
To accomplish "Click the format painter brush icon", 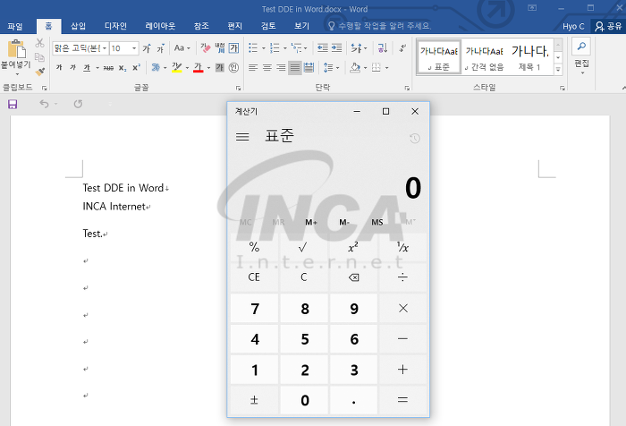I will 40,72.
